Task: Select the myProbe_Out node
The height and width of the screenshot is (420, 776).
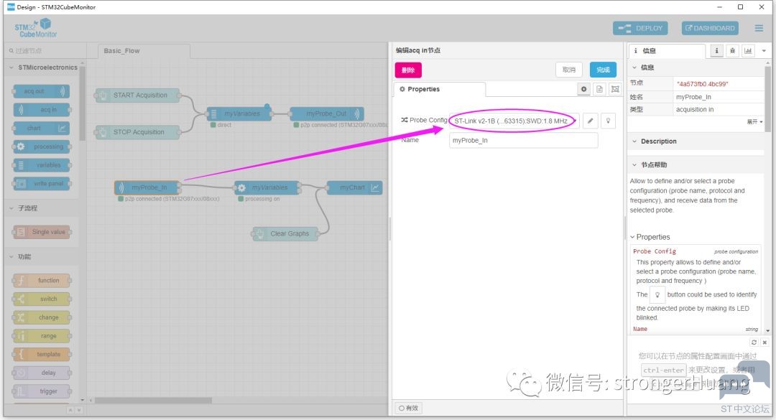Action: 327,113
